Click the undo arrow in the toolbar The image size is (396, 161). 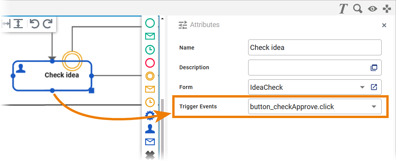pyautogui.click(x=34, y=24)
